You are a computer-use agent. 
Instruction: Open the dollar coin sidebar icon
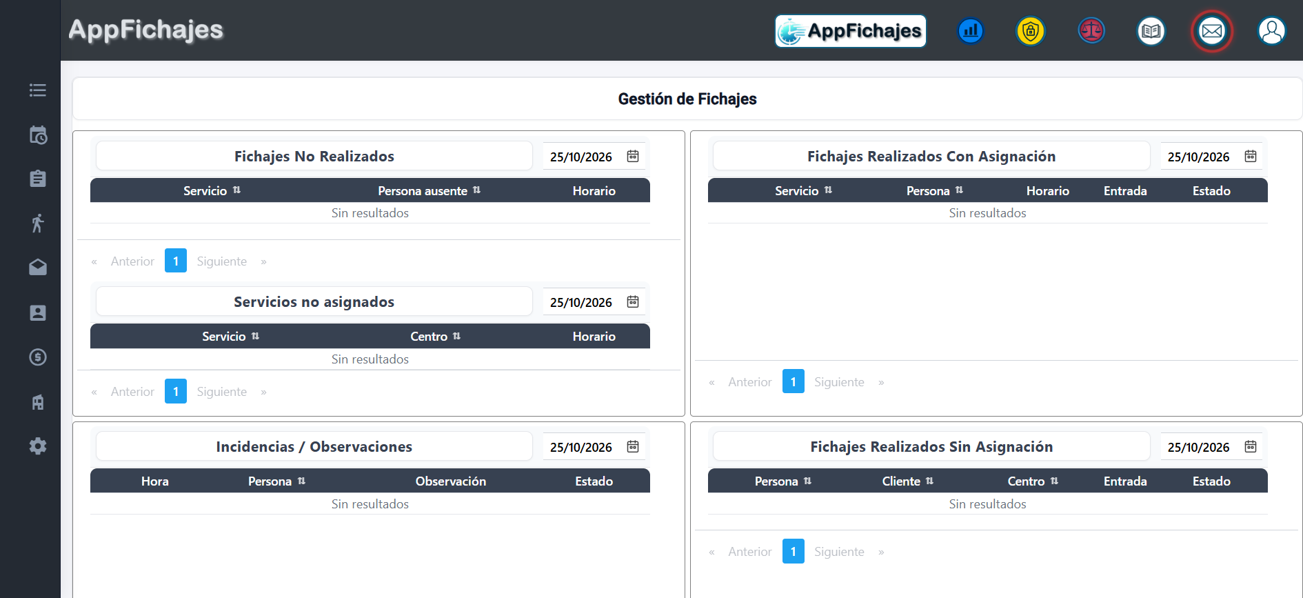38,357
